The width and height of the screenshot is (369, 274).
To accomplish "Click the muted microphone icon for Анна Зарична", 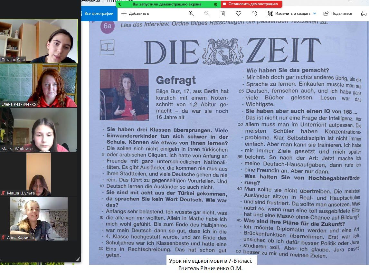I will 3,238.
